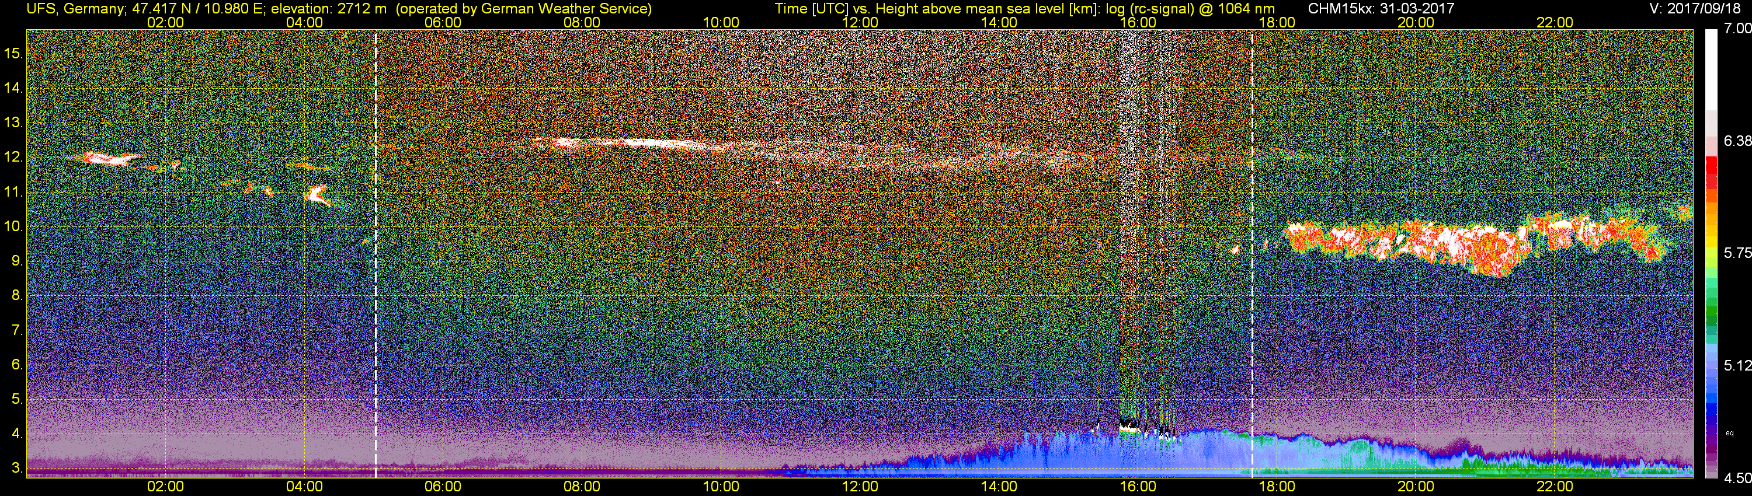This screenshot has width=1752, height=496.
Task: Select the "8." height axis label
Action: 17,296
